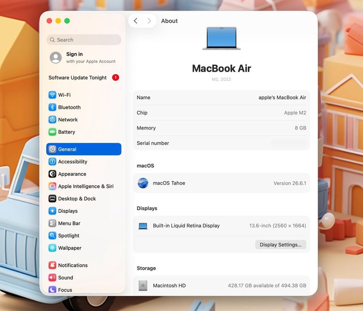Select the Bluetooth icon in sidebar
Image resolution: width=363 pixels, height=311 pixels.
click(x=52, y=107)
